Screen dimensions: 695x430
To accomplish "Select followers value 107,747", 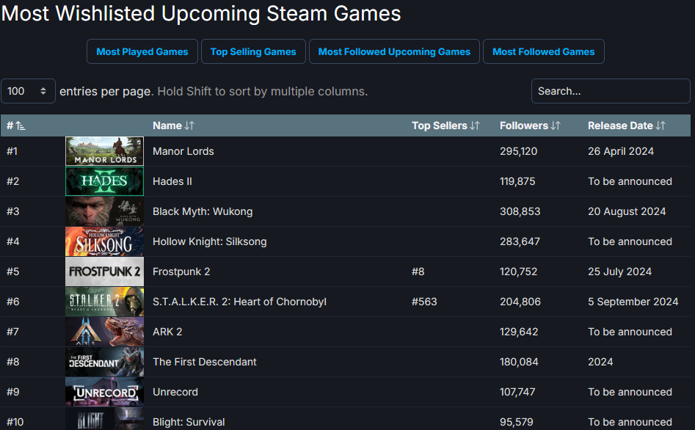I will [x=517, y=393].
